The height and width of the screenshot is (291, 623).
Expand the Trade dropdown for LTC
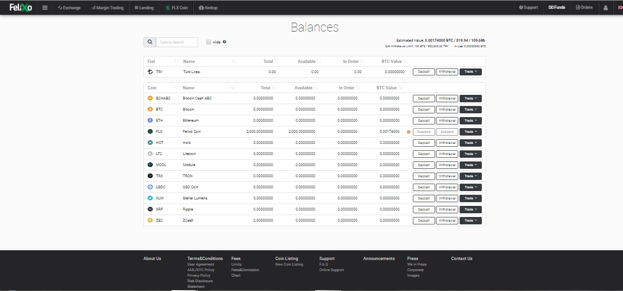pos(470,154)
